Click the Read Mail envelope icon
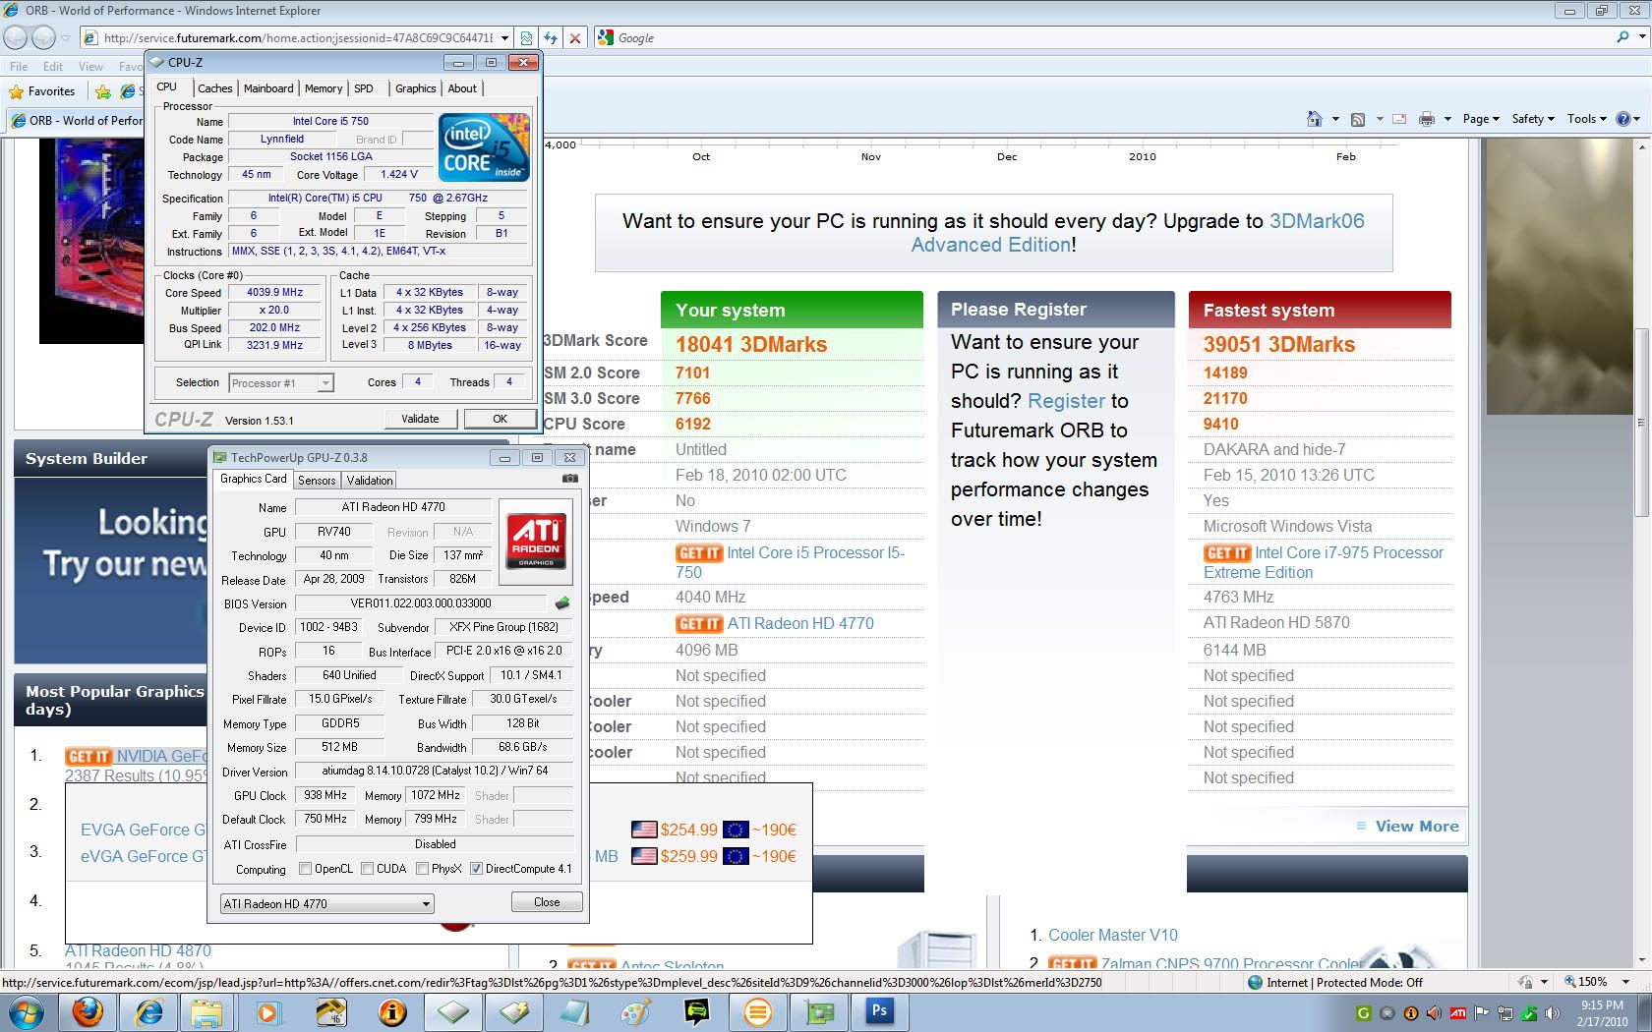1652x1032 pixels. (1399, 119)
